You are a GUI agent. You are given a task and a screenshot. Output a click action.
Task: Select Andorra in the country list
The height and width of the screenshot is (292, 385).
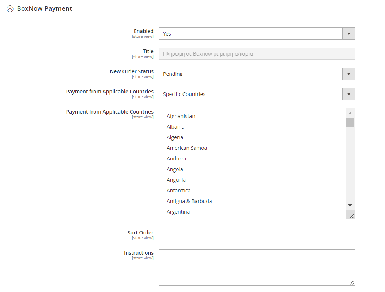pos(176,159)
